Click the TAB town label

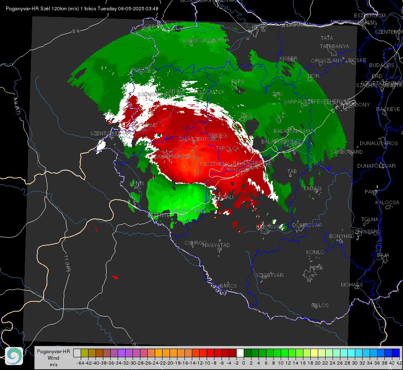[x=292, y=171]
